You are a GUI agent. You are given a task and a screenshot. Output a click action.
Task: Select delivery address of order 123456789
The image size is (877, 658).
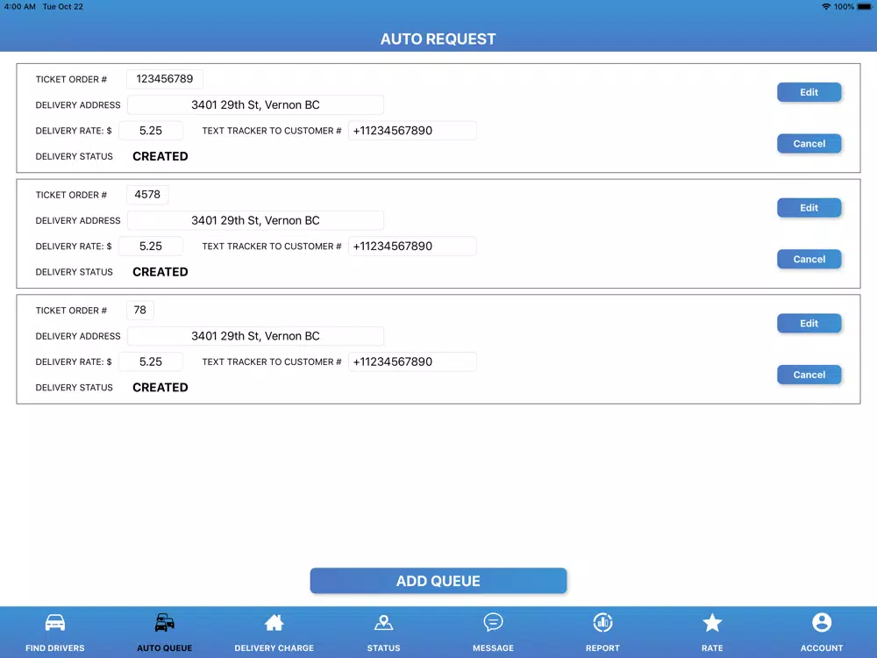[x=255, y=104]
